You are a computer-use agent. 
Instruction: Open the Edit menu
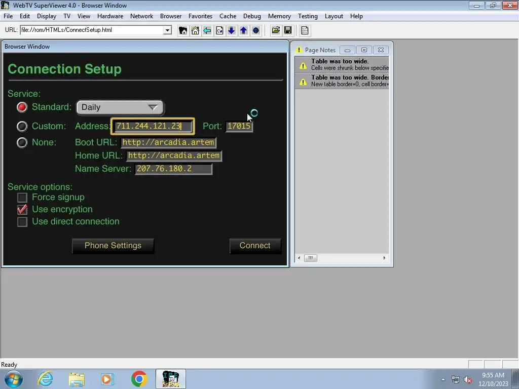coord(24,16)
